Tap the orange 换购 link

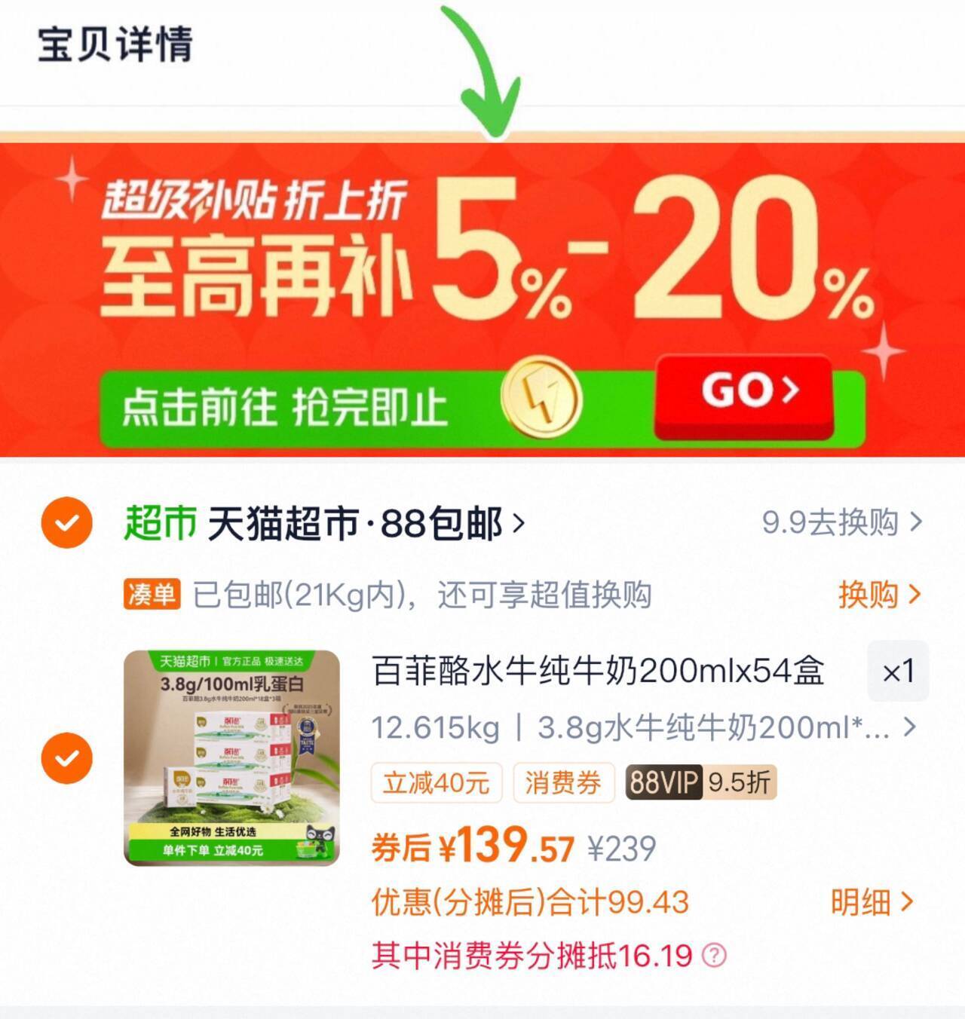click(x=880, y=595)
